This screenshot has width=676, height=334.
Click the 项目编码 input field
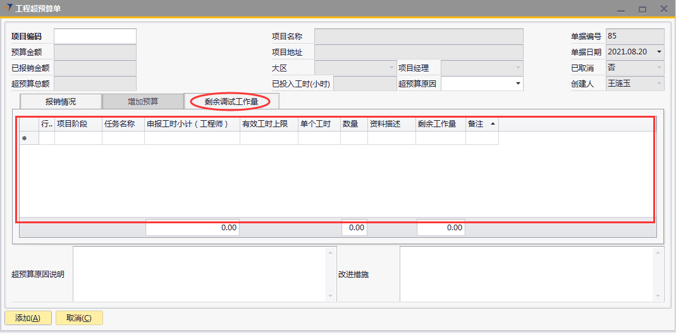pyautogui.click(x=95, y=36)
